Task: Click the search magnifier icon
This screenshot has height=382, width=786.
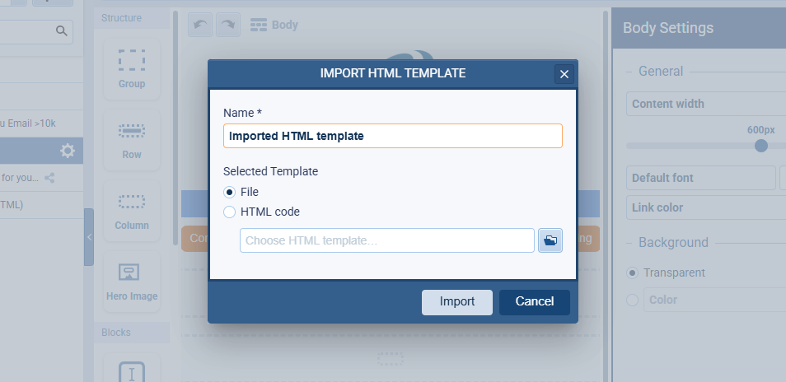Action: click(62, 31)
